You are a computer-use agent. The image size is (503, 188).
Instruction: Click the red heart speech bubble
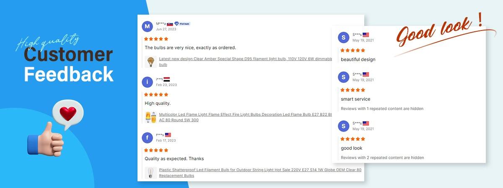click(67, 114)
